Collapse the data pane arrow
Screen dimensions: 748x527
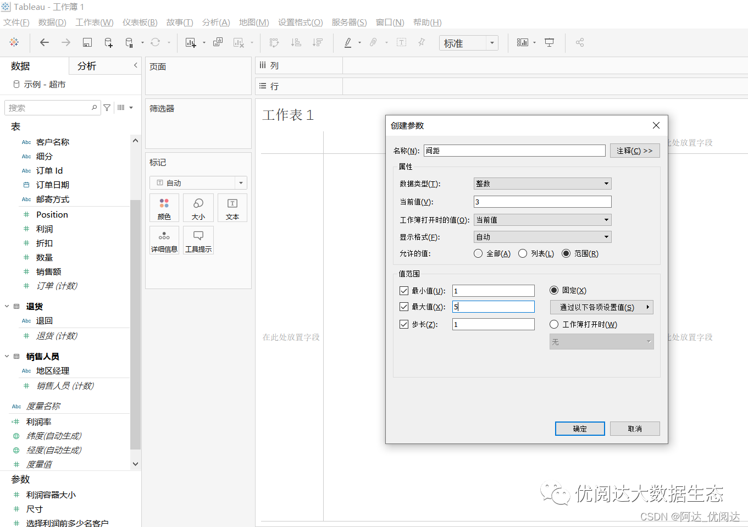(136, 65)
